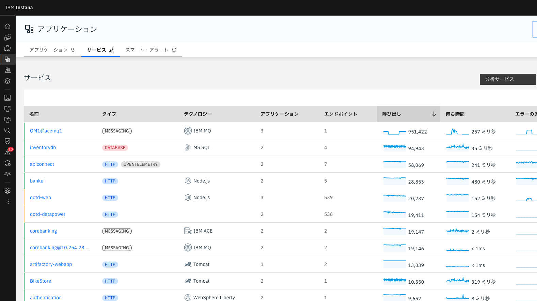Sort by 待ち時間 column header

[x=455, y=114]
